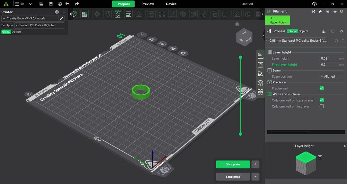The width and height of the screenshot is (347, 184).
Task: Switch to the Device tab
Action: click(x=171, y=4)
